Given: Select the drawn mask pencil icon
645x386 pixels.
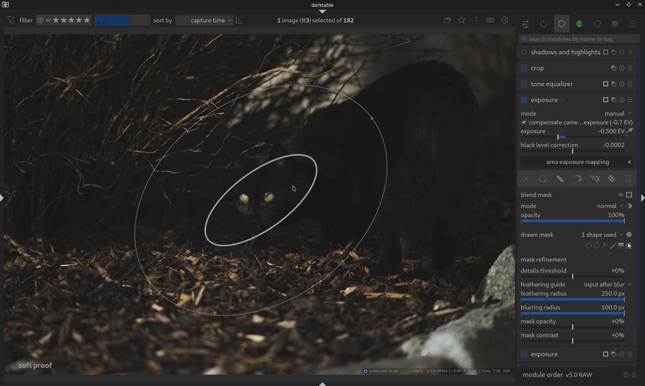Looking at the screenshot, I should pos(560,179).
